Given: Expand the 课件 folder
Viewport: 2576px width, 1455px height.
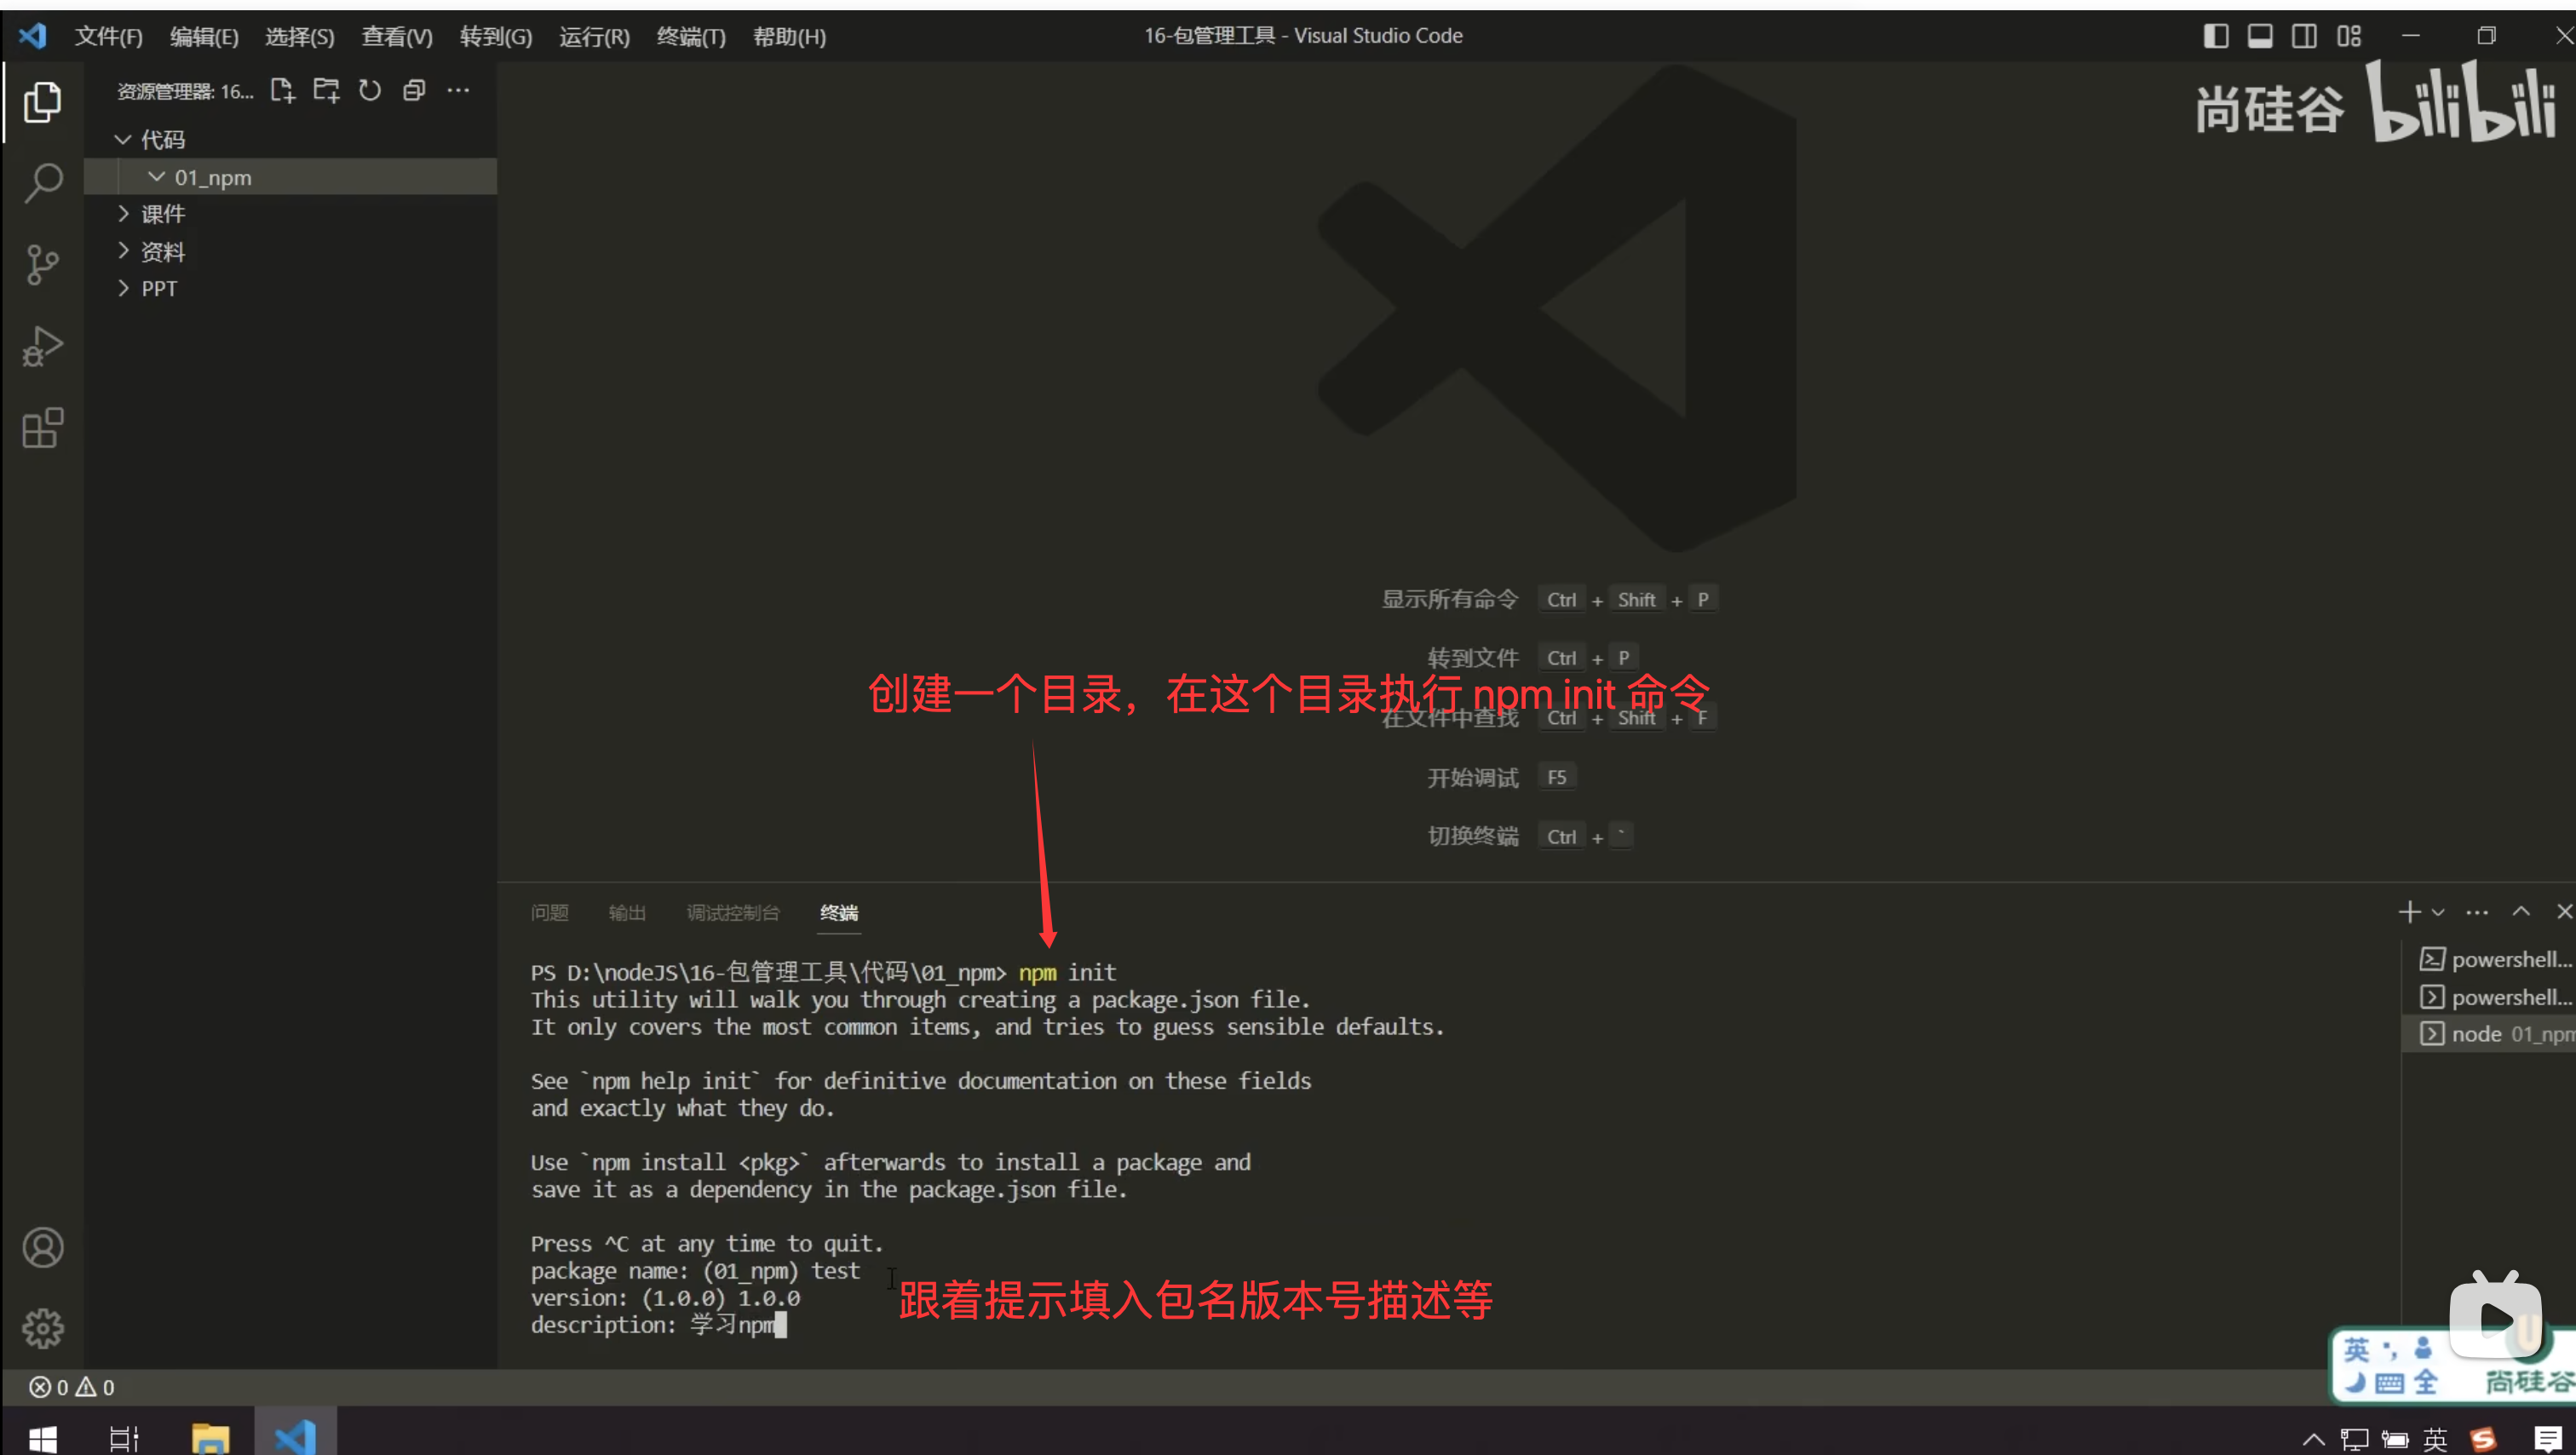Looking at the screenshot, I should (x=163, y=214).
